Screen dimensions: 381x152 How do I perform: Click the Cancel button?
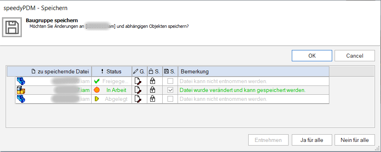click(x=355, y=56)
